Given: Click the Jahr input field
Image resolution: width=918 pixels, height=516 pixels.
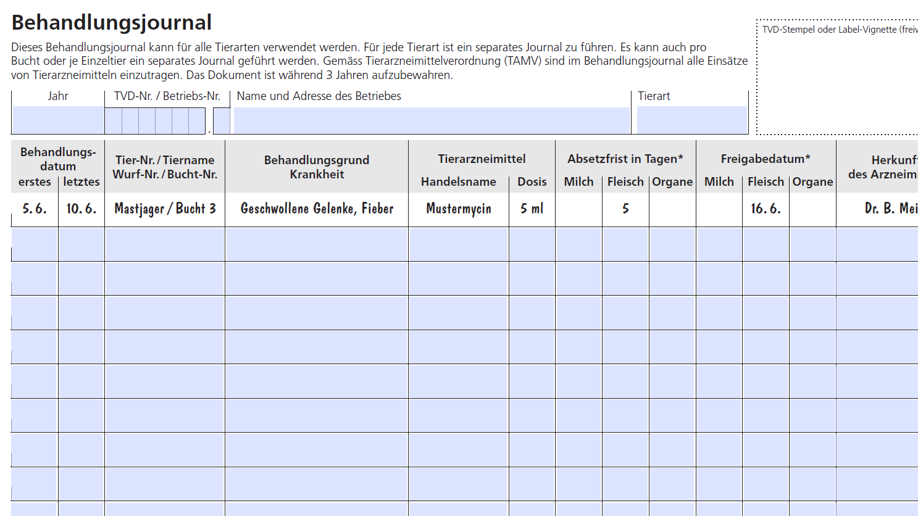Looking at the screenshot, I should coord(58,120).
